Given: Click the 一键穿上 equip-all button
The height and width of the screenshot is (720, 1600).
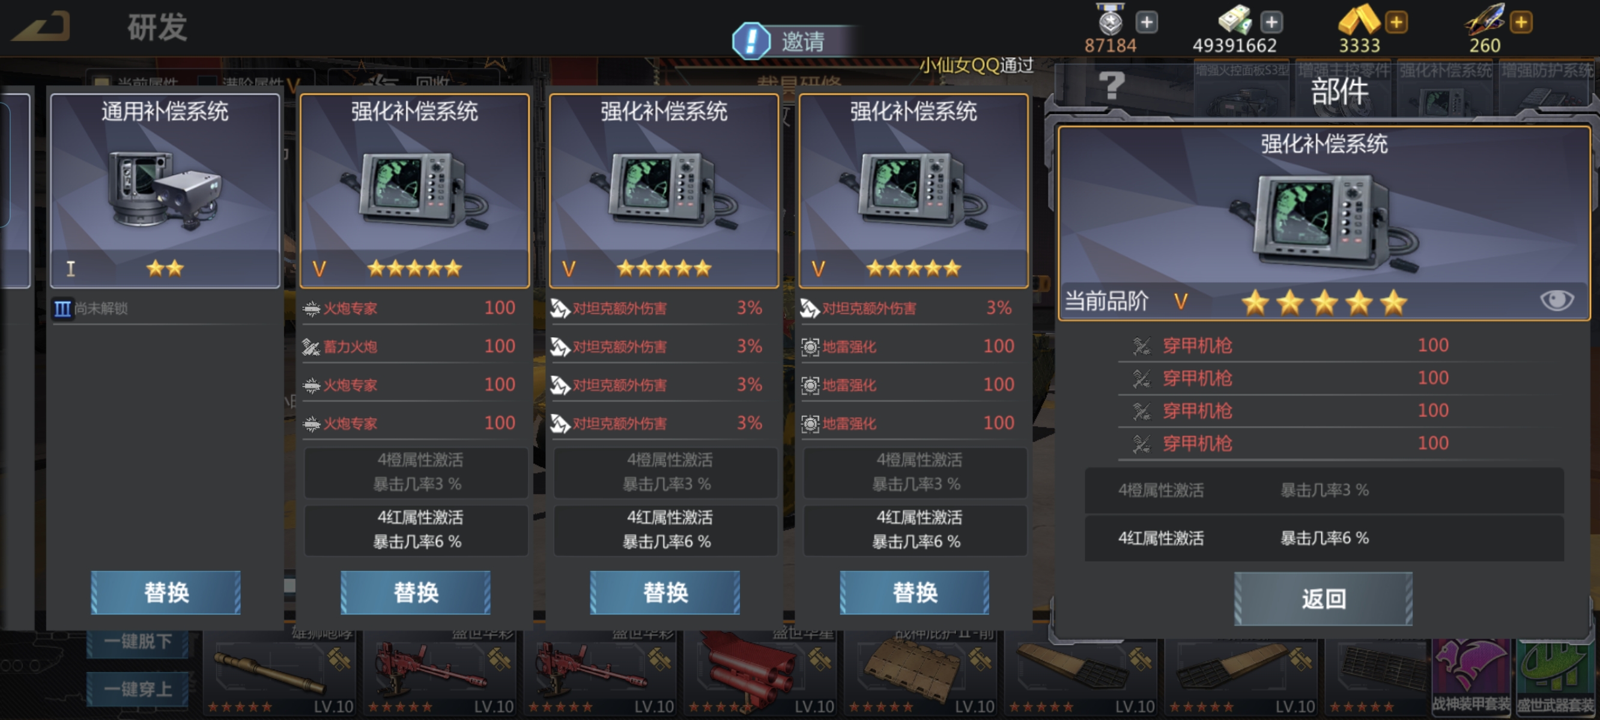Looking at the screenshot, I should pyautogui.click(x=138, y=689).
